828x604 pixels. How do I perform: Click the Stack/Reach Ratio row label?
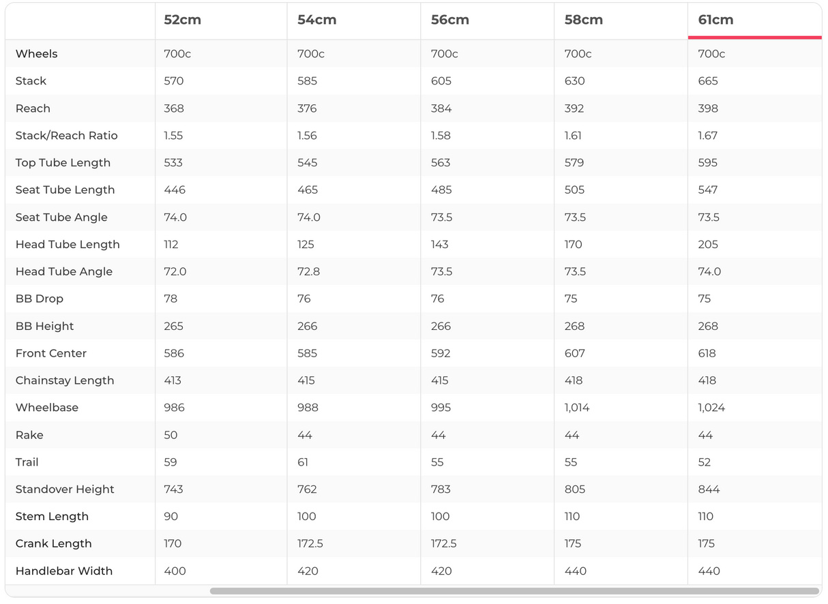pos(66,136)
